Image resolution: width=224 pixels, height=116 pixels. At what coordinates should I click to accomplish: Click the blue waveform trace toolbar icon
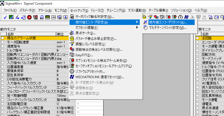click(x=217, y=17)
